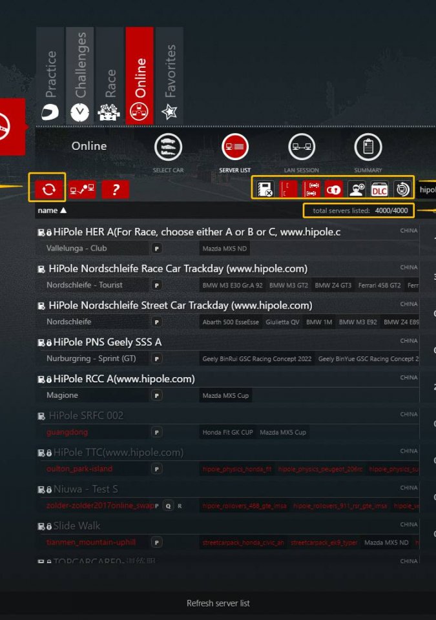Click the Abarth 500 EsseEsse car chip

[x=231, y=322]
